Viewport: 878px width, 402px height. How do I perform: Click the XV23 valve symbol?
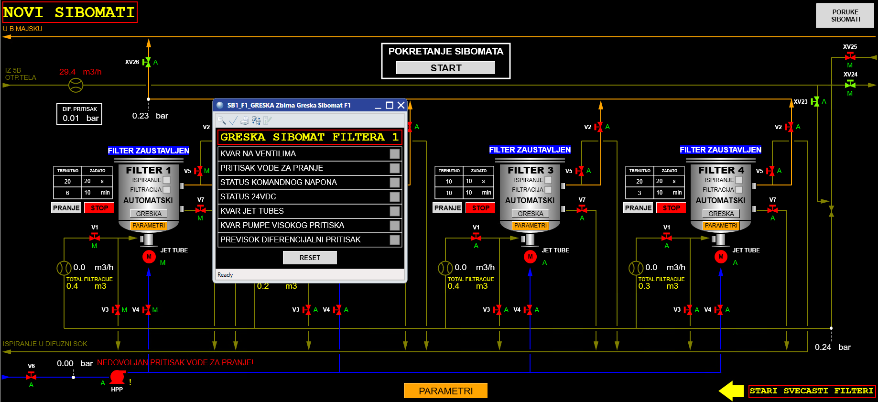click(815, 101)
